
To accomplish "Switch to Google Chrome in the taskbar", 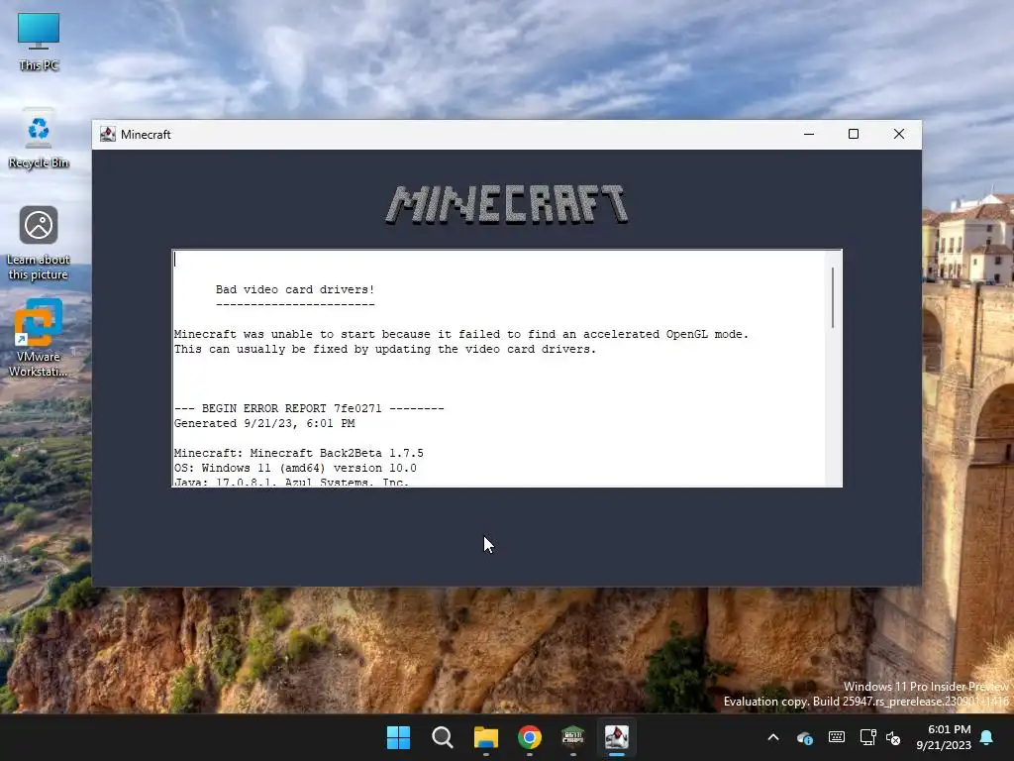I will 530,737.
